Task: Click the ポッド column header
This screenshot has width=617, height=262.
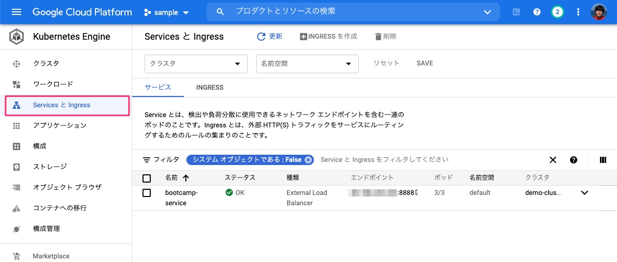Action: (x=444, y=177)
